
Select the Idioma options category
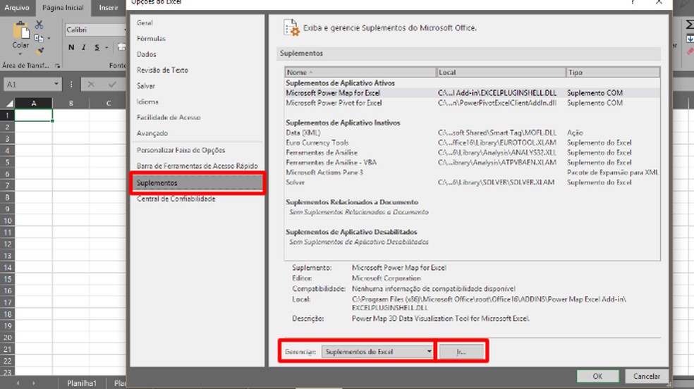(197, 101)
